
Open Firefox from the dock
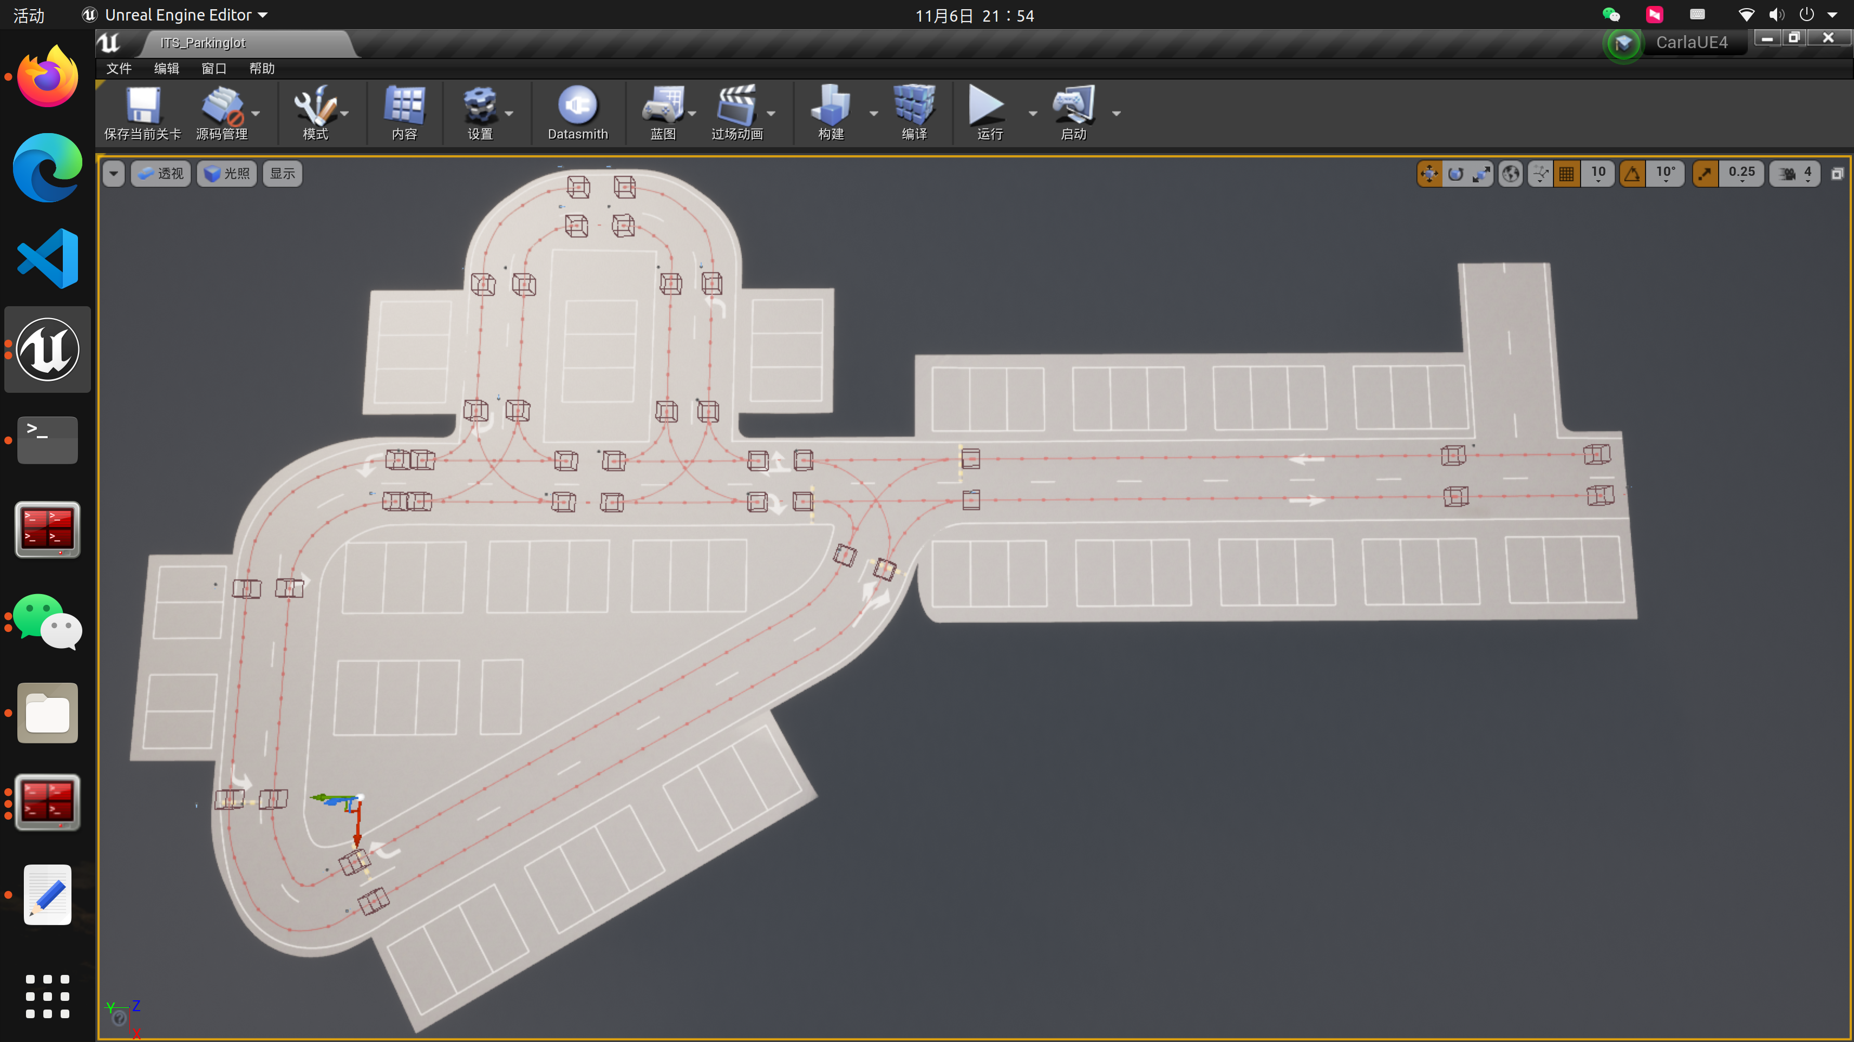pyautogui.click(x=48, y=77)
